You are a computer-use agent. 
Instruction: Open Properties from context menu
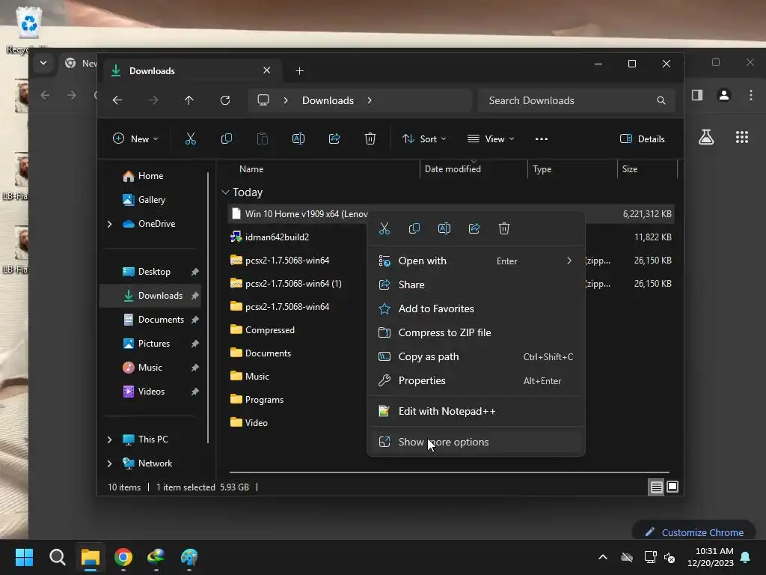click(476, 380)
